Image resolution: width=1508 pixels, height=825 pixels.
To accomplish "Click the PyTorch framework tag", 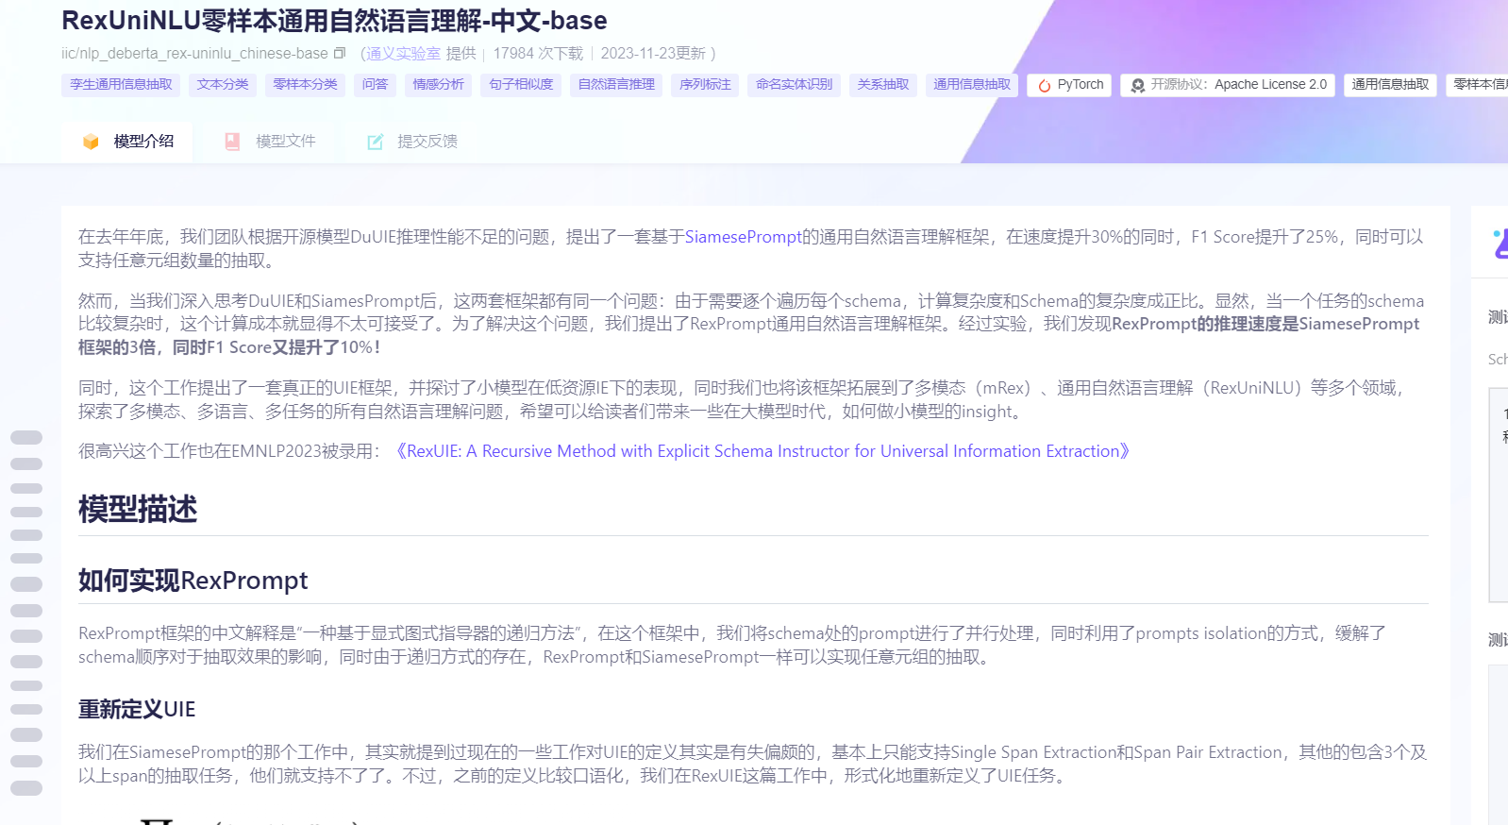I will click(x=1071, y=85).
